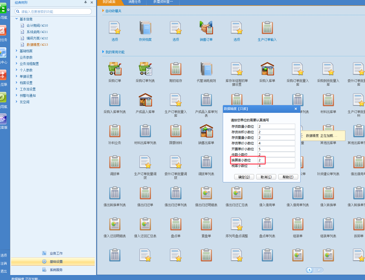Expand the 单据设置 tree node
Viewport: 365px width, 280px height.
click(16, 76)
